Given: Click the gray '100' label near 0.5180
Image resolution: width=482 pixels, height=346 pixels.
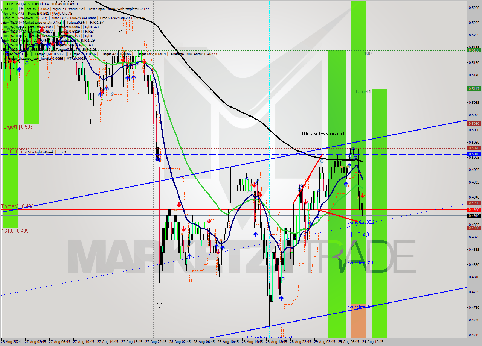Looking at the screenshot, I should click(x=368, y=53).
